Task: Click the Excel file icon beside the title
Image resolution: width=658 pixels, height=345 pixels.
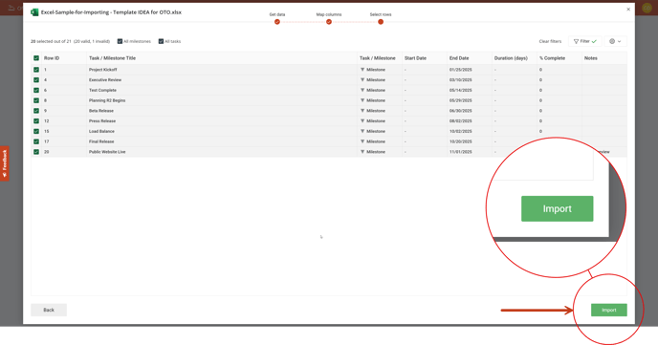Action: click(x=34, y=12)
